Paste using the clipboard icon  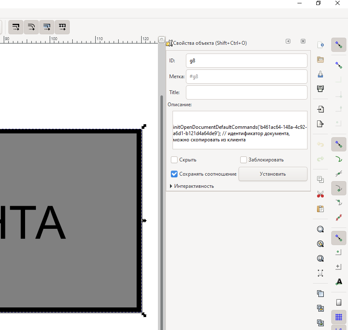[320, 208]
